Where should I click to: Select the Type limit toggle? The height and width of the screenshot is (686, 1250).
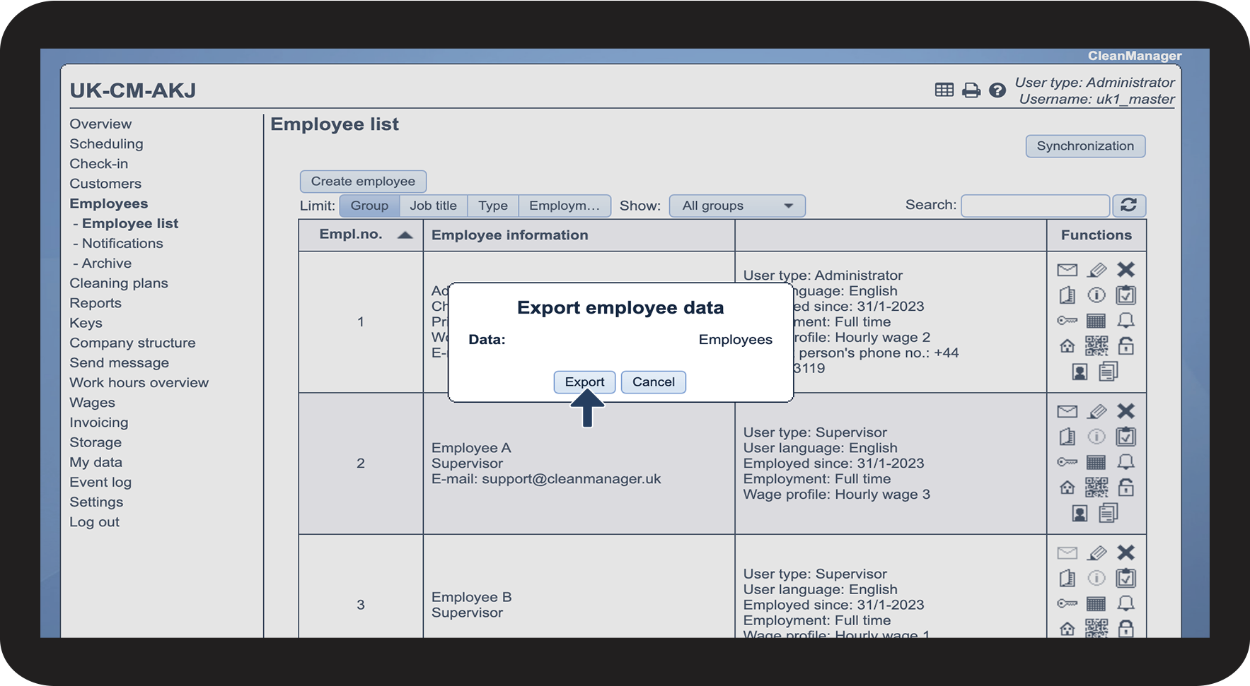tap(493, 206)
